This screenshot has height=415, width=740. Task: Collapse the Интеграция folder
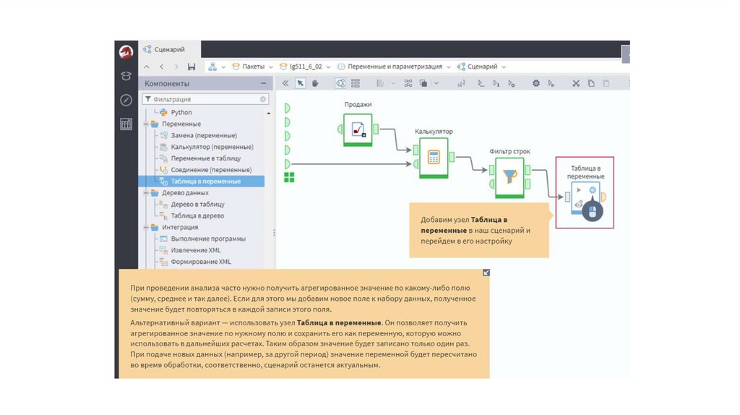(146, 228)
